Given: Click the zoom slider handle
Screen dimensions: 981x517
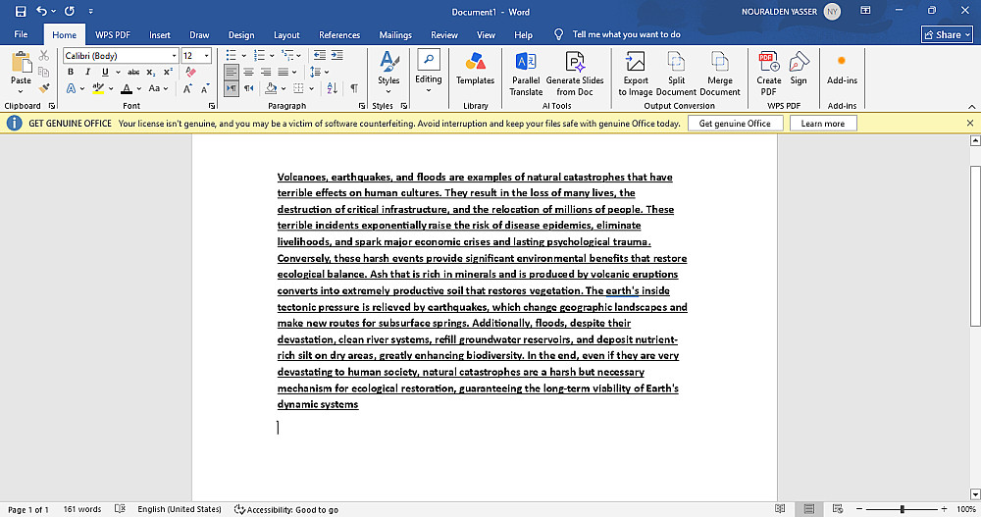Looking at the screenshot, I should click(x=902, y=509).
